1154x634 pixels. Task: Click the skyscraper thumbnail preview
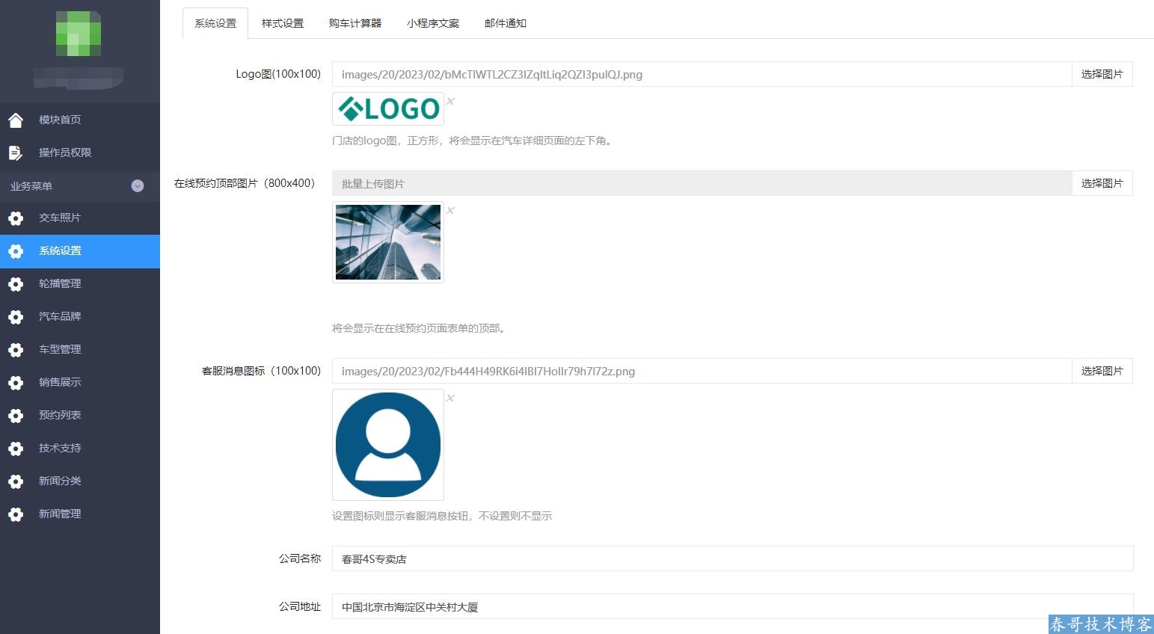388,242
